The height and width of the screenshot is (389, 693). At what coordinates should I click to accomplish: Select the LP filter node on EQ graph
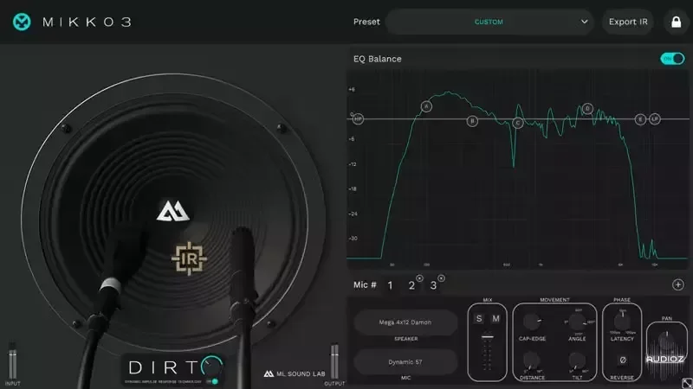tap(655, 119)
